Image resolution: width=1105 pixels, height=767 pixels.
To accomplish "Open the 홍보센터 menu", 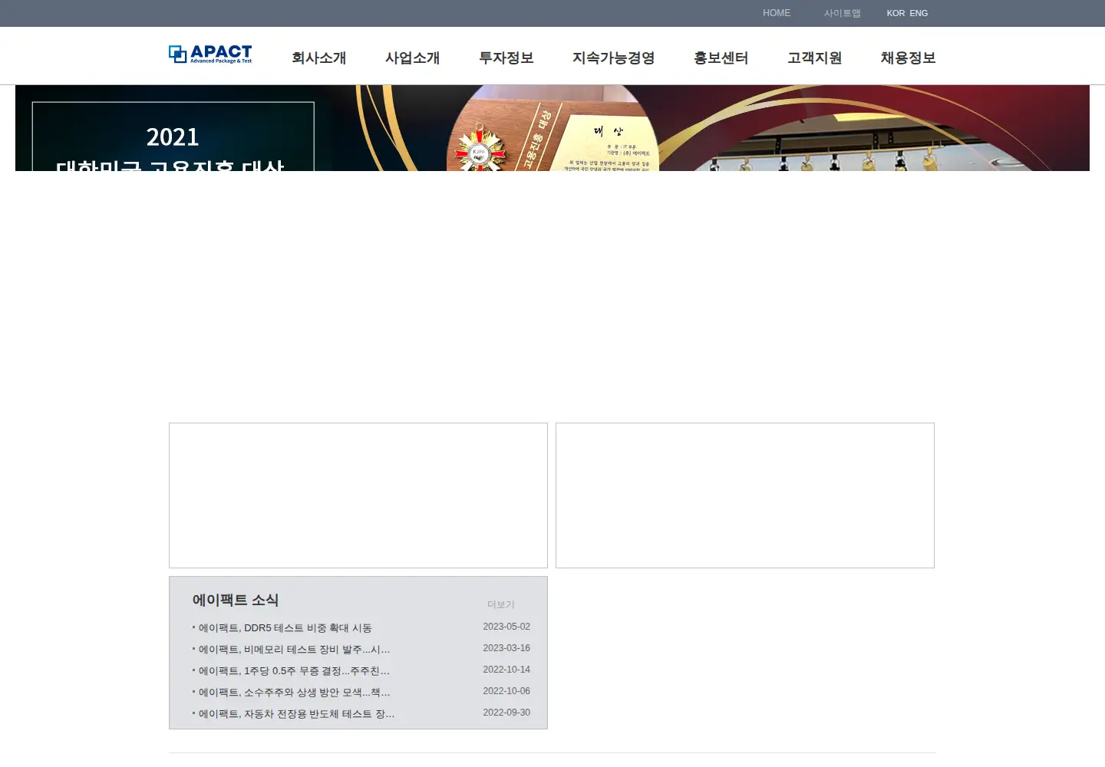I will click(721, 58).
